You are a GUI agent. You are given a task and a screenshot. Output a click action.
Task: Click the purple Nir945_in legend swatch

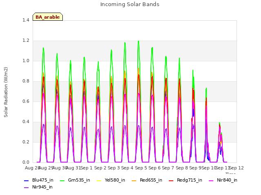[26, 188]
